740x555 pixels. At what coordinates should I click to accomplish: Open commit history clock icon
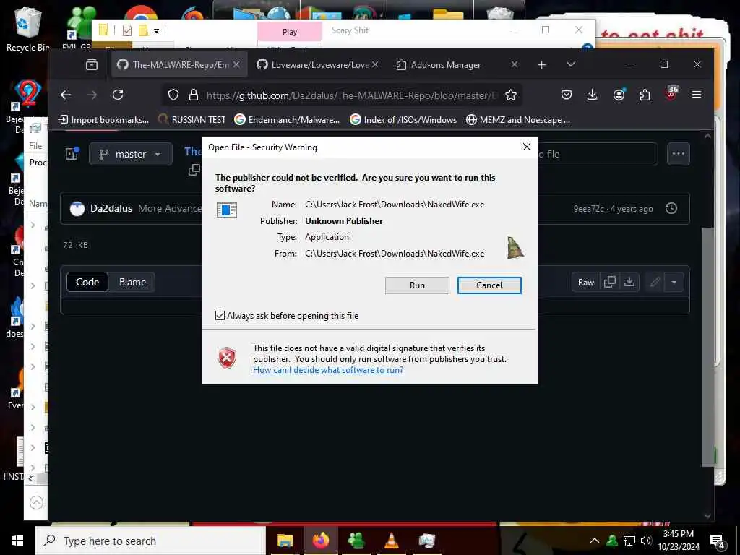(x=671, y=208)
